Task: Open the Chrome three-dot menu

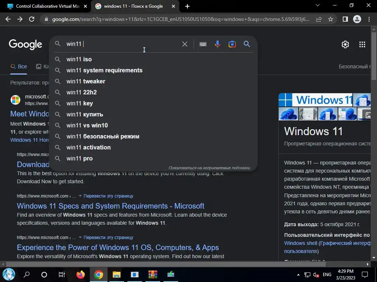Action: click(x=369, y=19)
